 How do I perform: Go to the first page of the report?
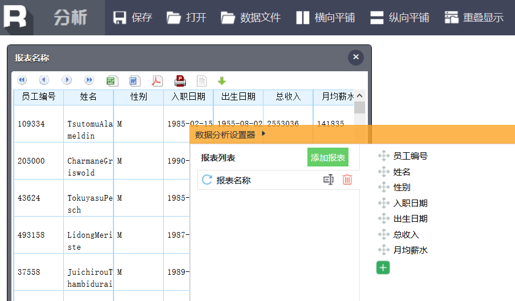pos(22,80)
